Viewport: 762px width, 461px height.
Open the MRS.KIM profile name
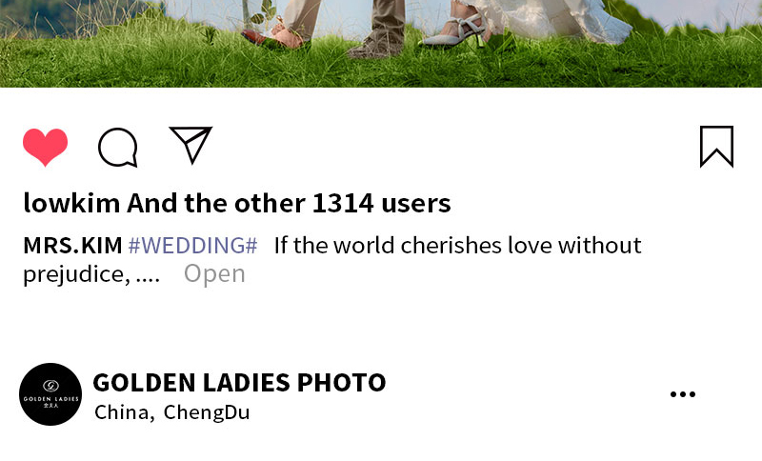point(72,246)
